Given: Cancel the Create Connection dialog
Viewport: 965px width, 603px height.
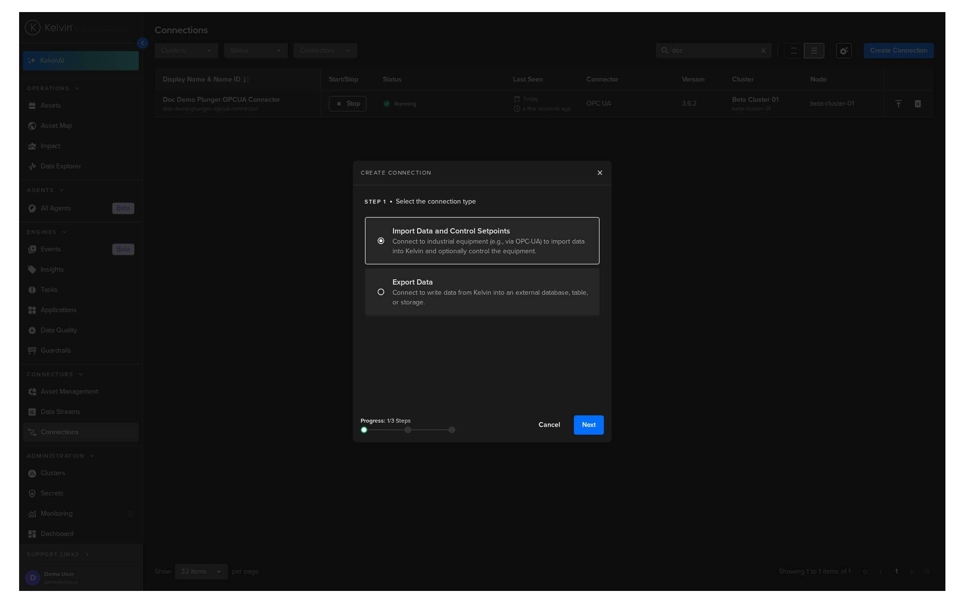Looking at the screenshot, I should [x=549, y=425].
